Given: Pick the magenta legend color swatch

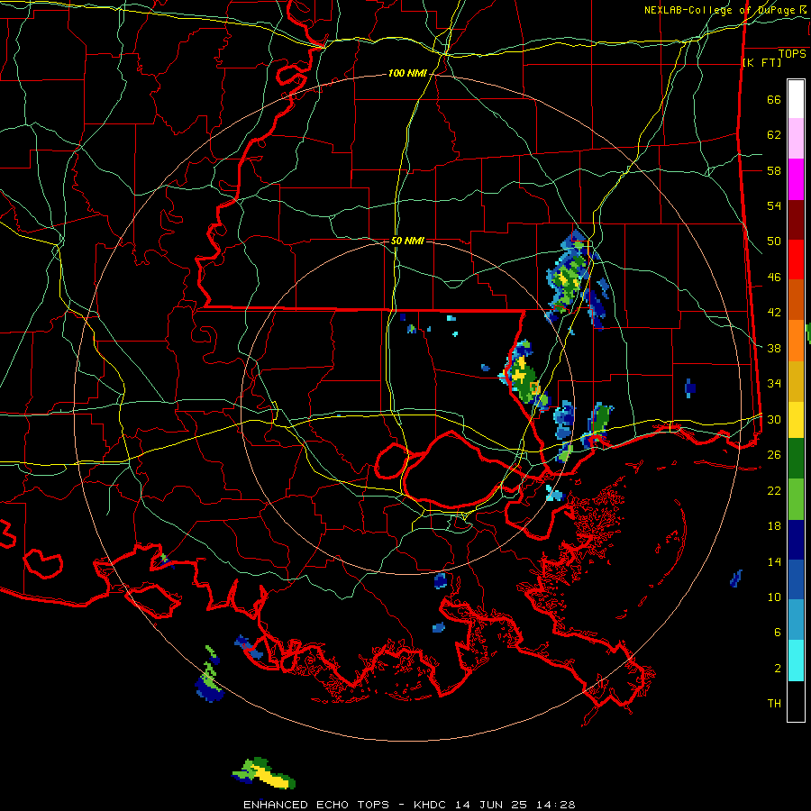Looking at the screenshot, I should (796, 179).
